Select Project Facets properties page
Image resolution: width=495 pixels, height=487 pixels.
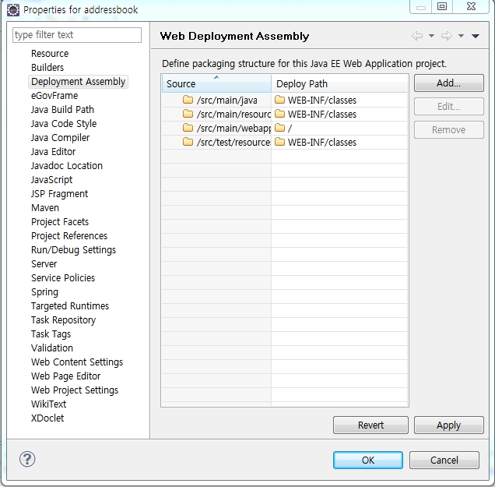[x=60, y=222]
